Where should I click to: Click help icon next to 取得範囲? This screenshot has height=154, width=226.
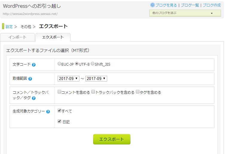(30, 79)
